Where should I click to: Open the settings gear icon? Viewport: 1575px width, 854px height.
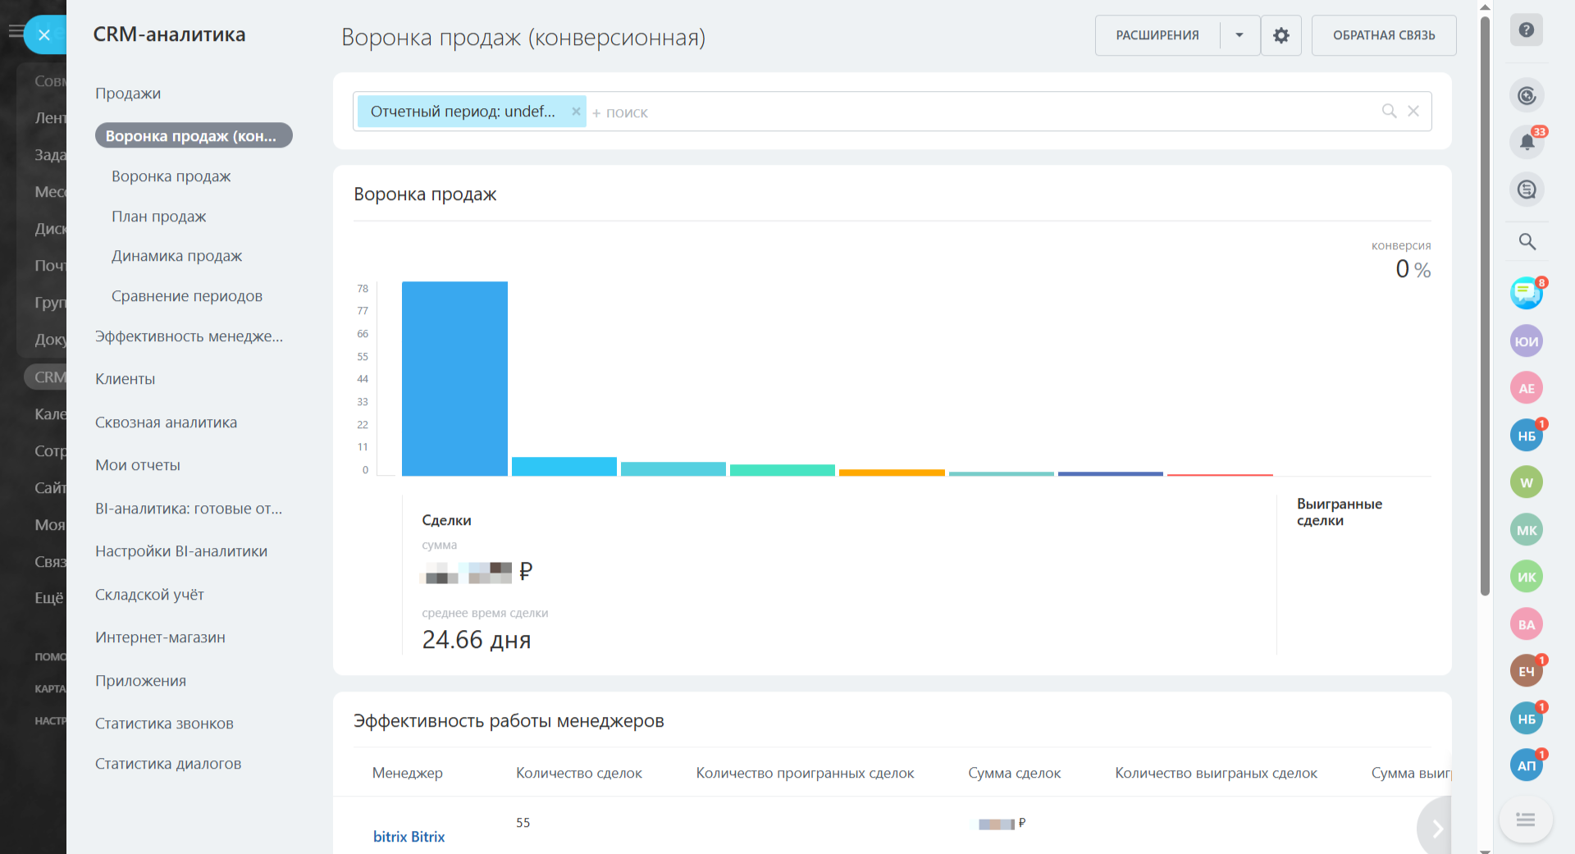point(1281,35)
